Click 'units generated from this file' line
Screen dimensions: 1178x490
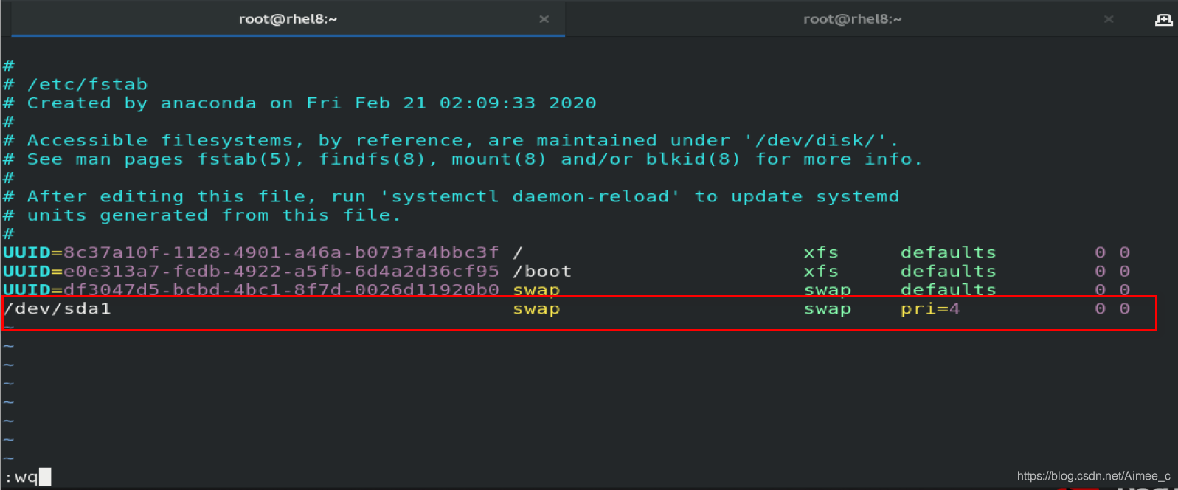tap(202, 215)
